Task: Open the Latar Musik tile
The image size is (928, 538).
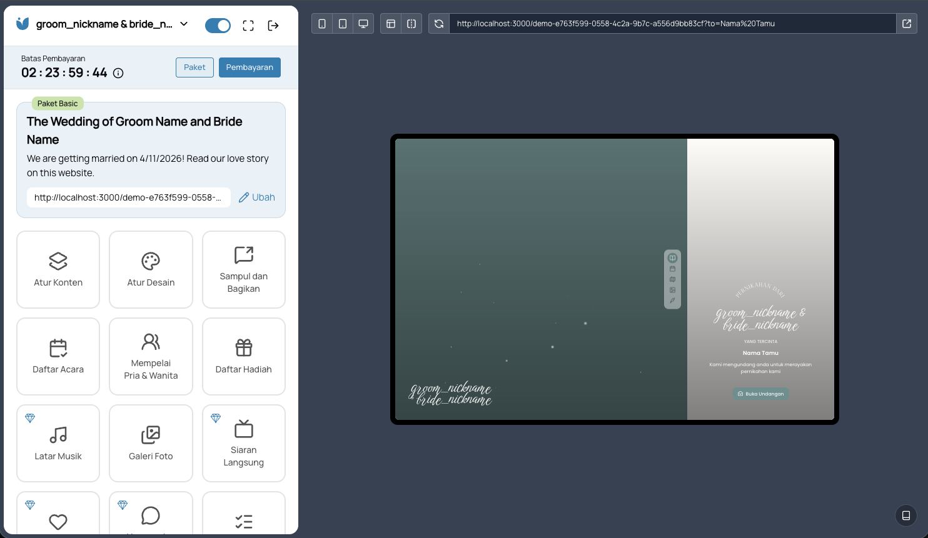Action: point(58,444)
